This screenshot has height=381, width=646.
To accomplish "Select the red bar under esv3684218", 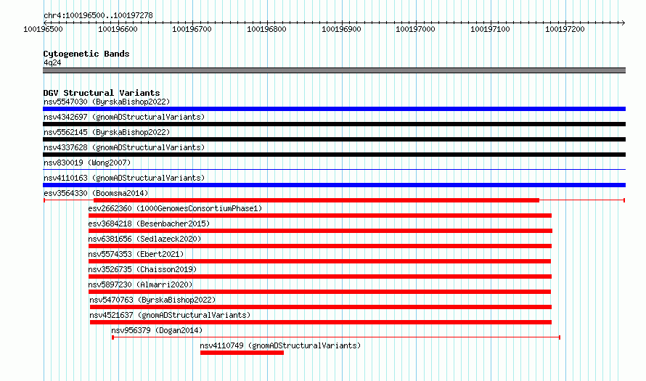I will click(x=321, y=231).
